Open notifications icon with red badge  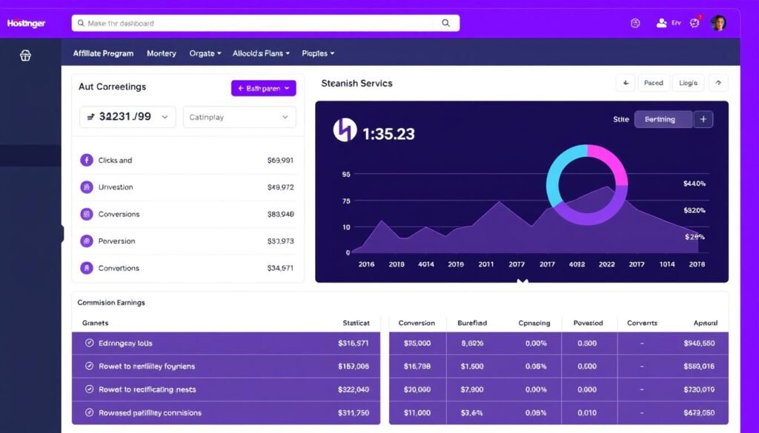pos(695,23)
